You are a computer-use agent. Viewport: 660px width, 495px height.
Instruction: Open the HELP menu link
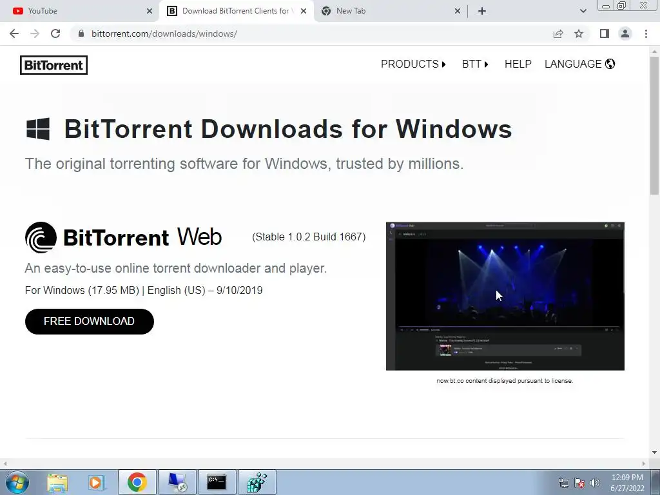pyautogui.click(x=518, y=64)
